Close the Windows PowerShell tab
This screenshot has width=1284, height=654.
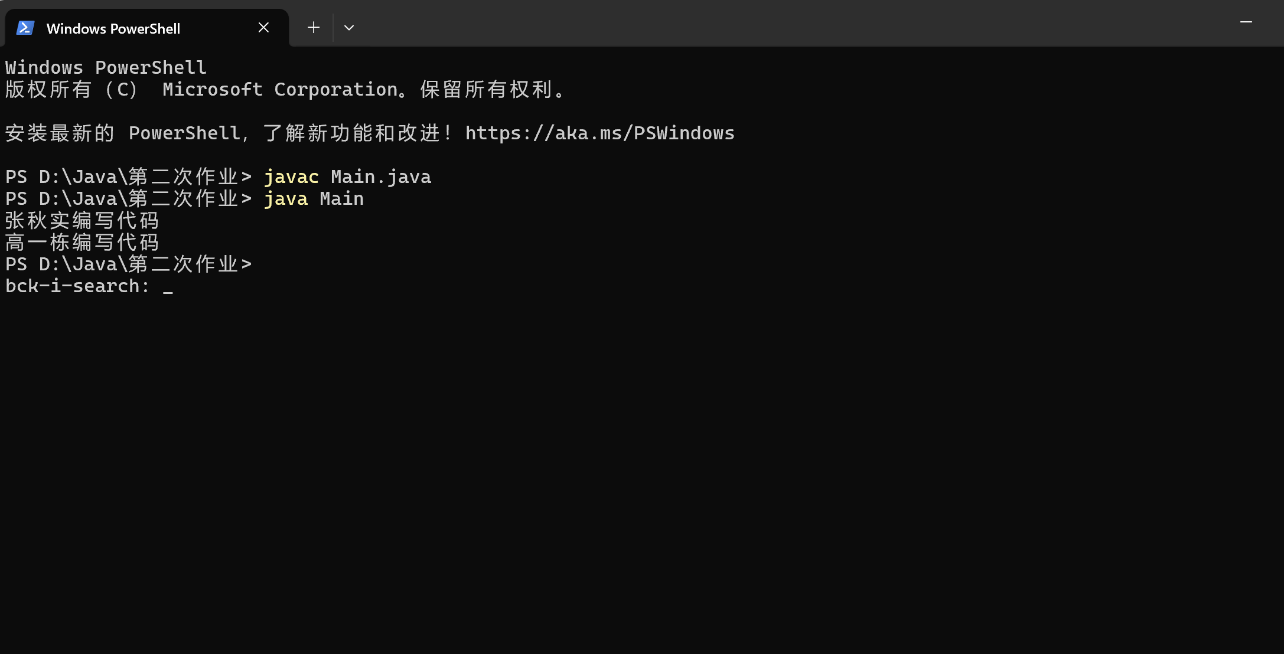(263, 28)
